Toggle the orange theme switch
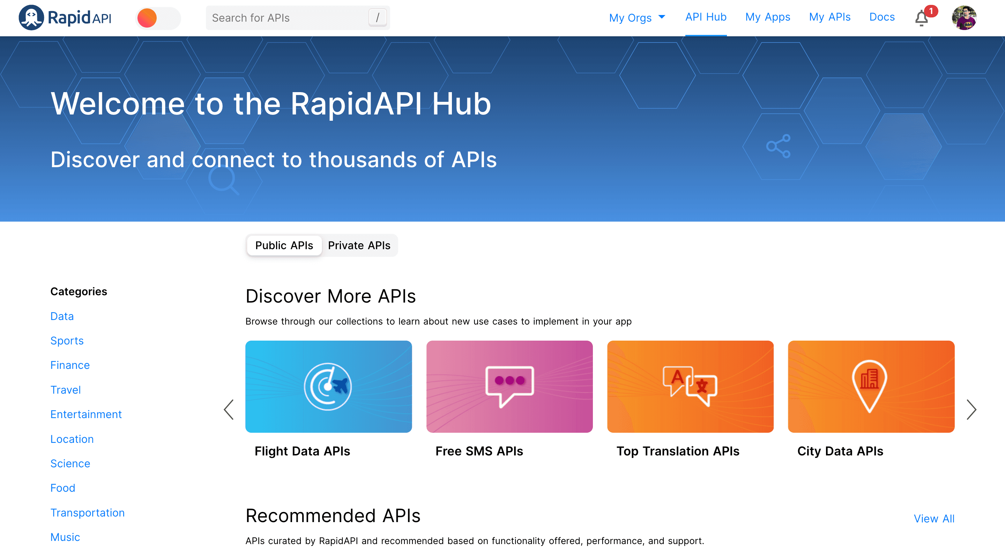 pyautogui.click(x=158, y=18)
